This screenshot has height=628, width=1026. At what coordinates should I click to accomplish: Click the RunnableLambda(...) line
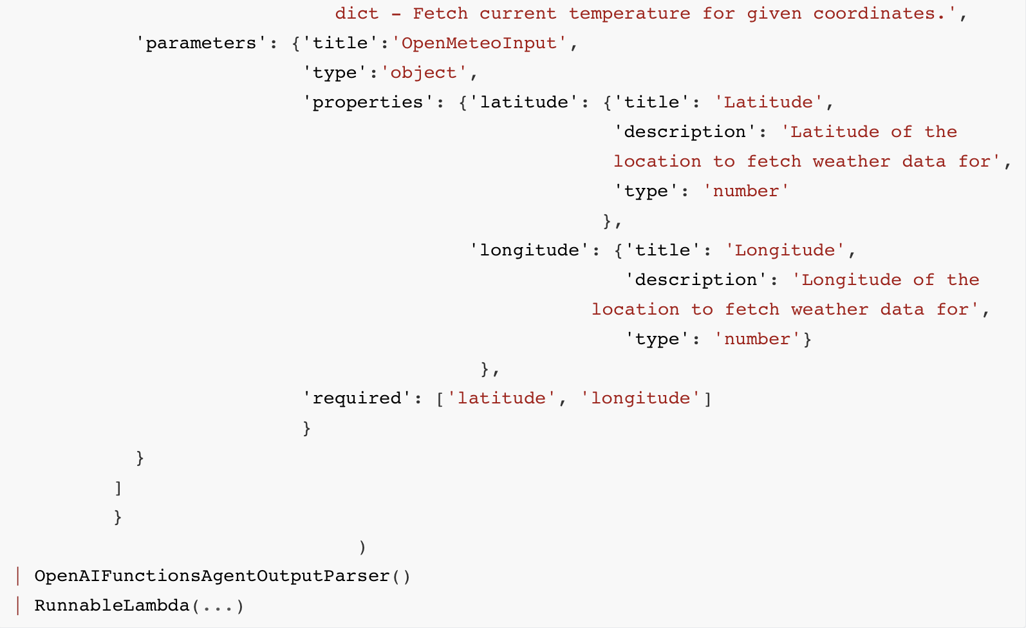point(139,605)
